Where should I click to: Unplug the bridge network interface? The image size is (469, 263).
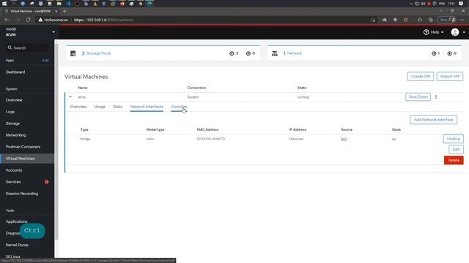(453, 139)
